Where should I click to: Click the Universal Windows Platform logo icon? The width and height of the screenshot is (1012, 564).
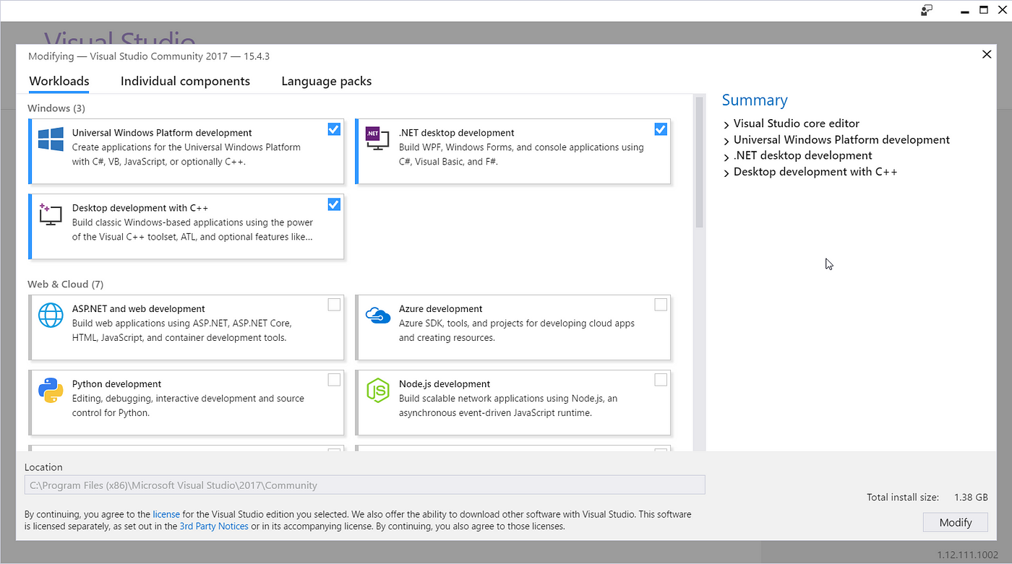tap(51, 139)
